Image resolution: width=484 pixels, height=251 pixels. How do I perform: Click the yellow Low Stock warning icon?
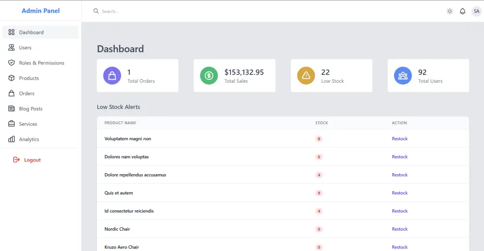point(306,75)
